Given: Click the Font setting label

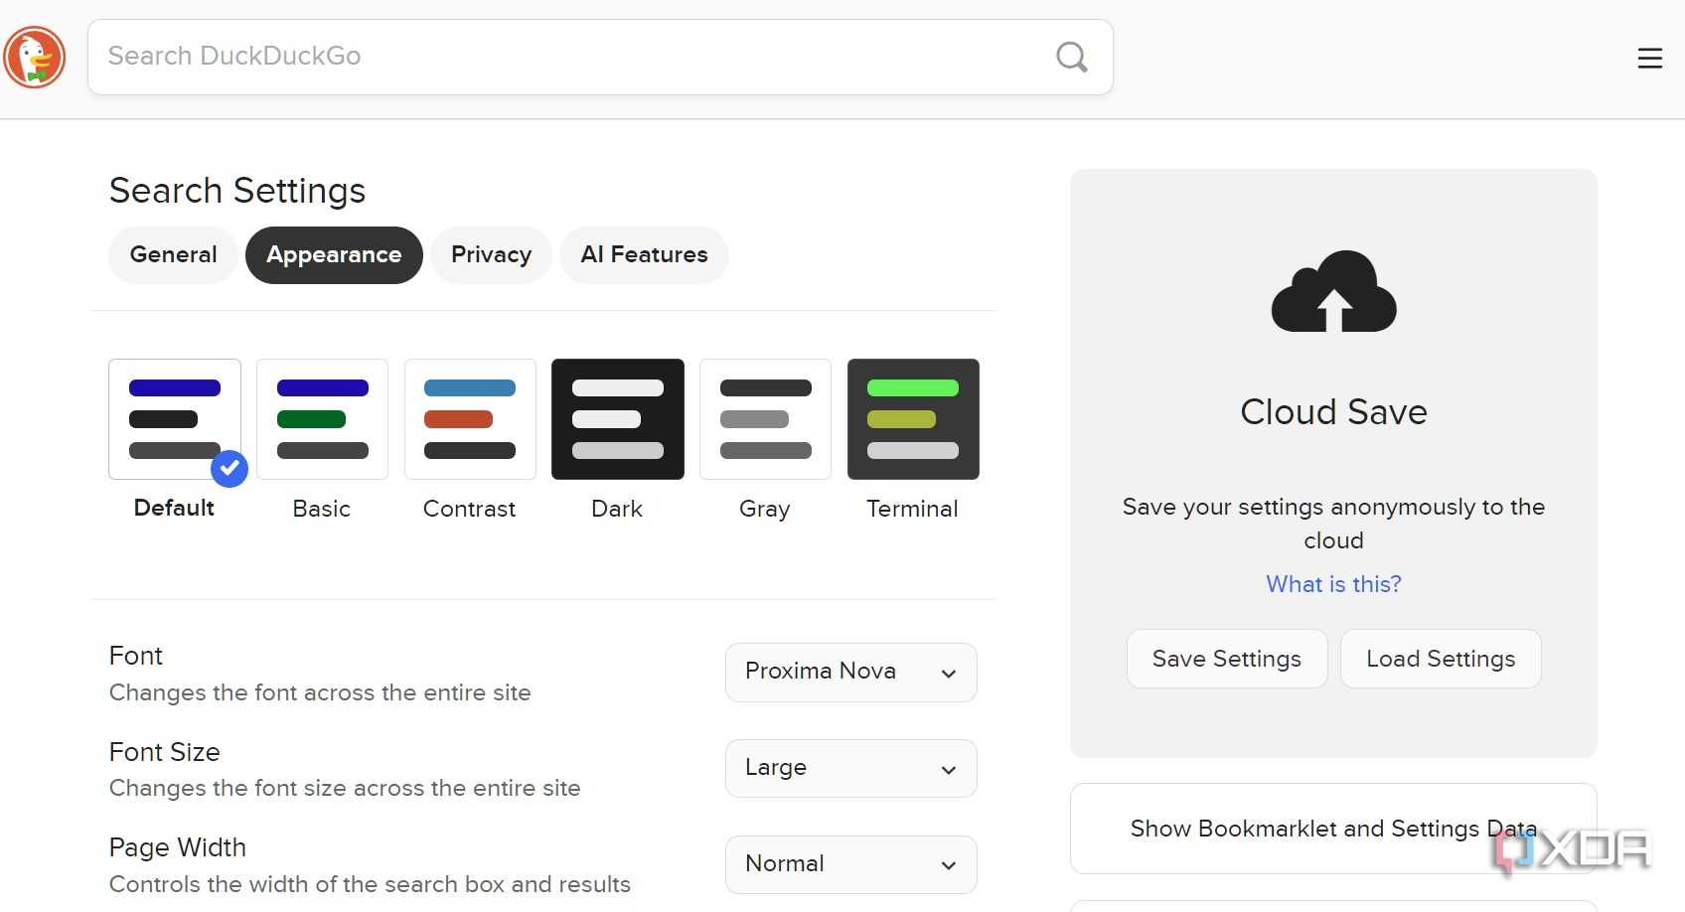Looking at the screenshot, I should coord(136,656).
